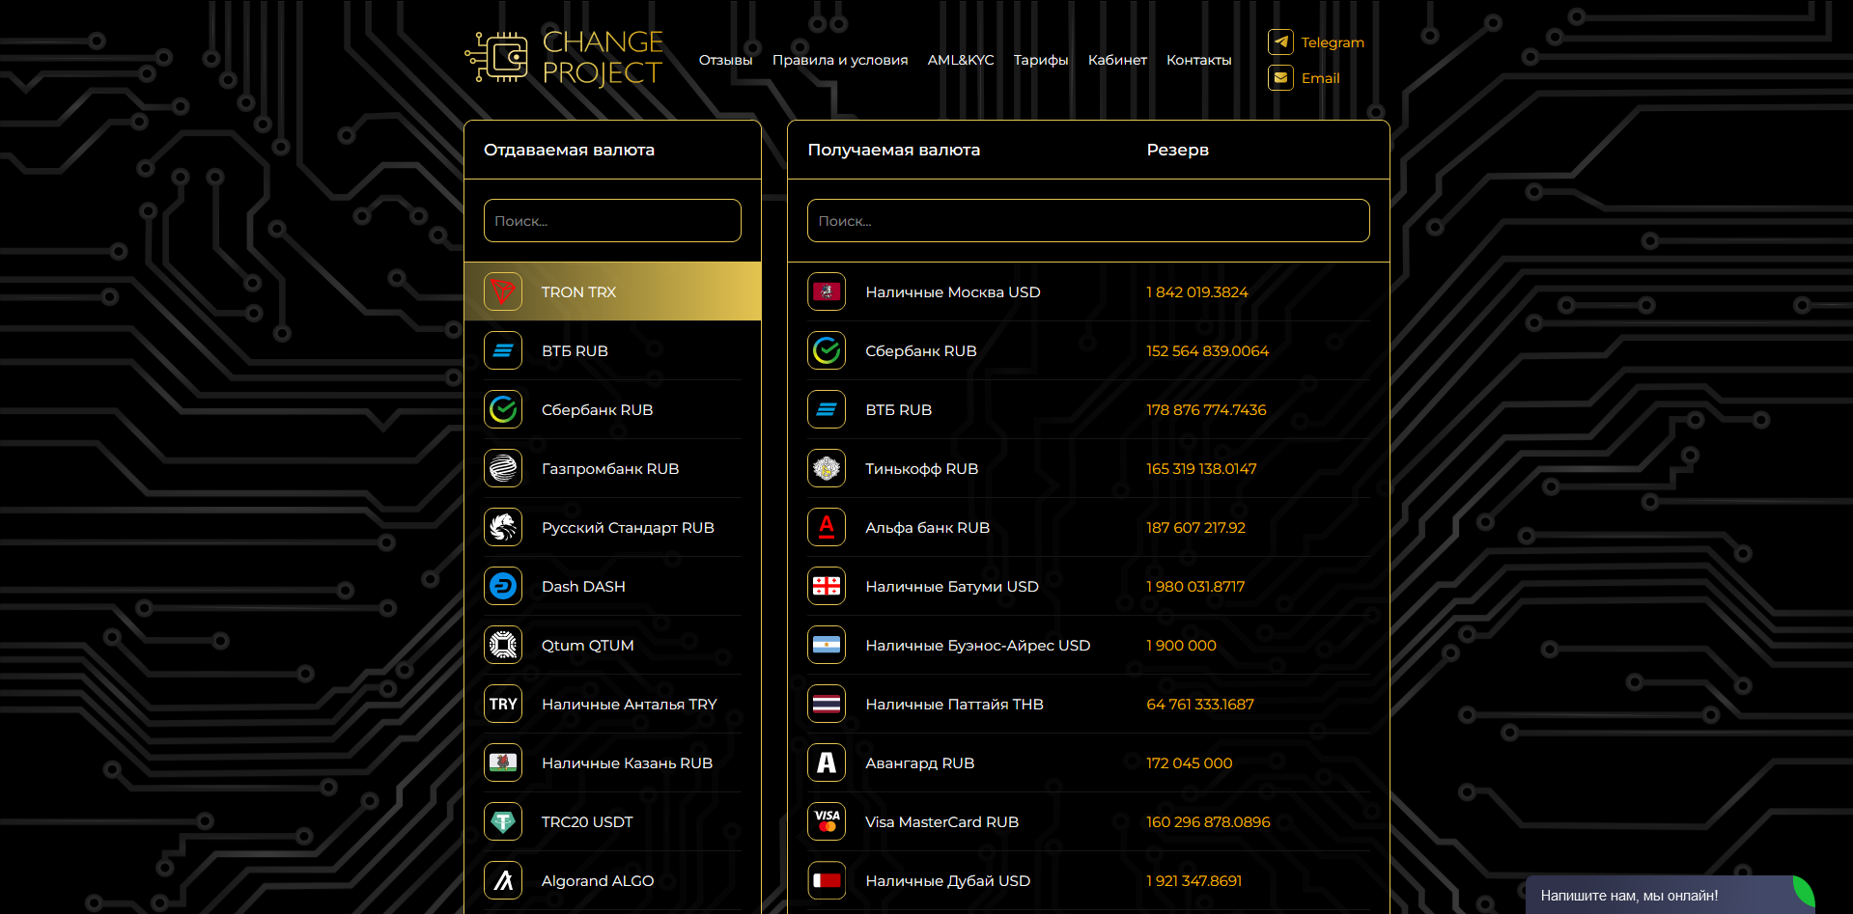Follow the Telegram link
Viewport: 1853px width, 914px height.
[x=1333, y=42]
